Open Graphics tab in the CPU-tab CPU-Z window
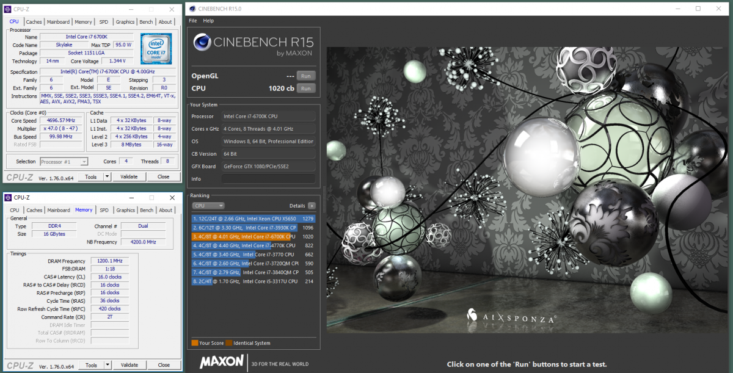 125,22
